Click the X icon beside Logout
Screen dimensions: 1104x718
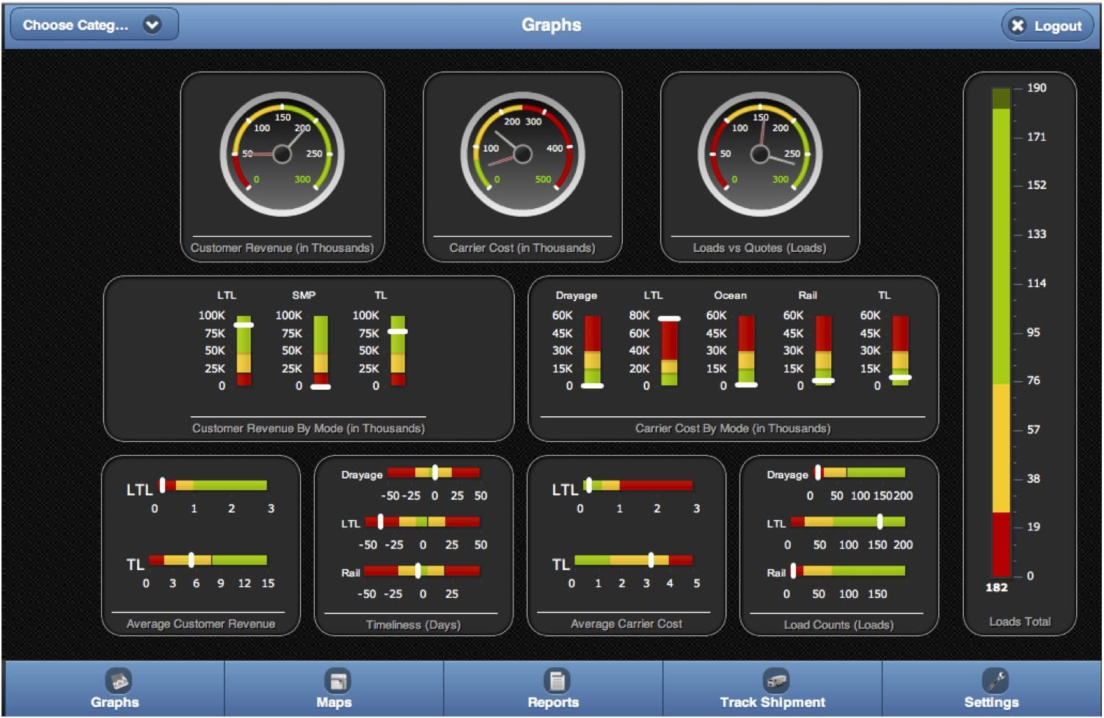(x=1017, y=26)
